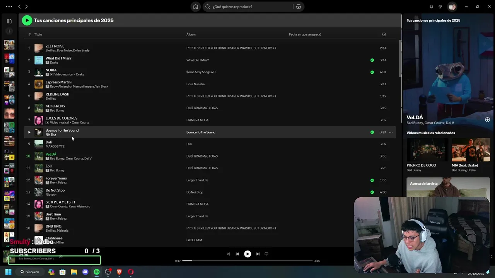
Task: Open the three-dot app menu
Action: click(x=9, y=7)
